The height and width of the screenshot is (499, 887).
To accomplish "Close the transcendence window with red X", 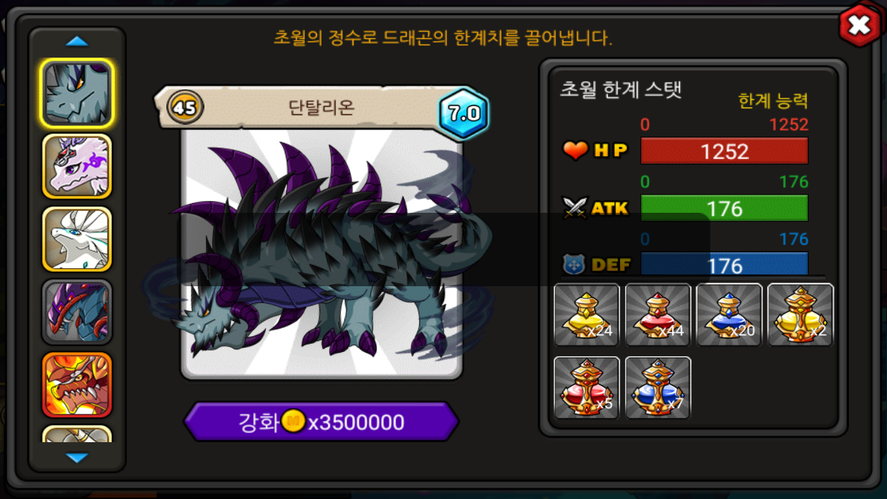I will (x=859, y=26).
